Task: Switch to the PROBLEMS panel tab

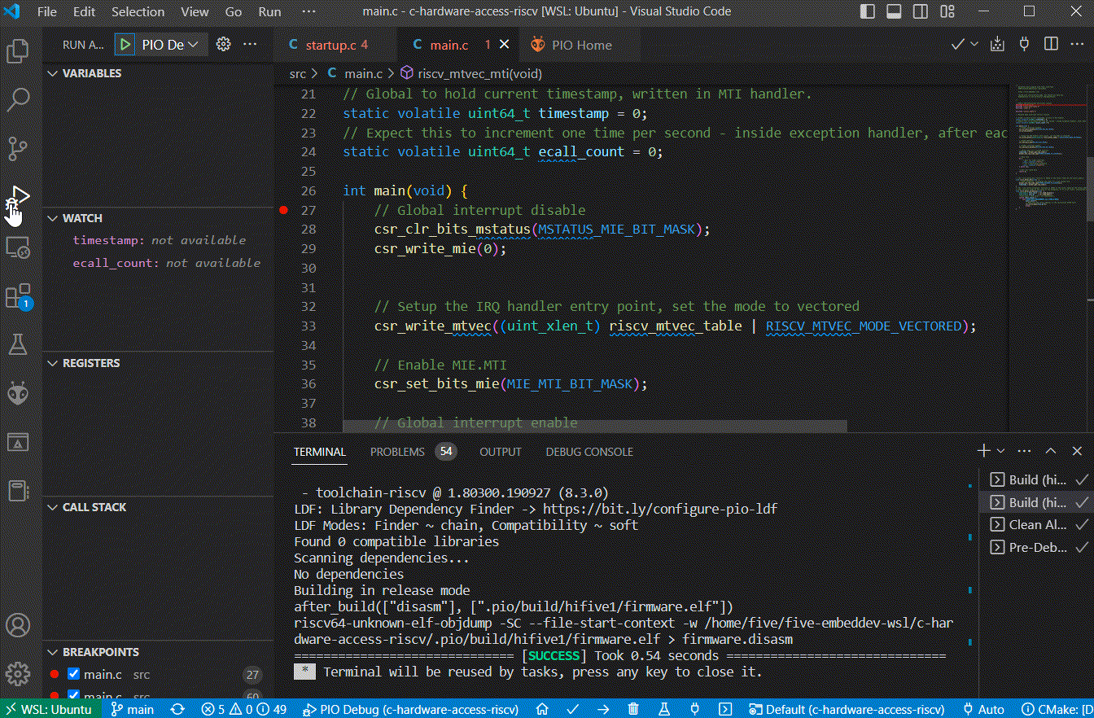Action: coord(397,452)
